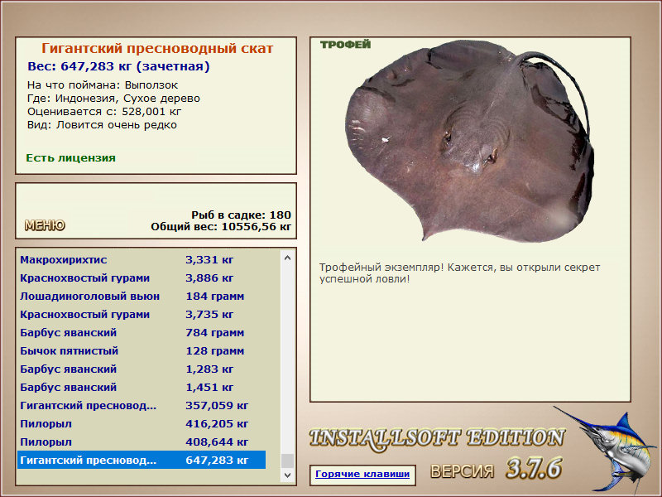The image size is (662, 497).
Task: Click the fish list scrollbar thumb
Action: 287,461
